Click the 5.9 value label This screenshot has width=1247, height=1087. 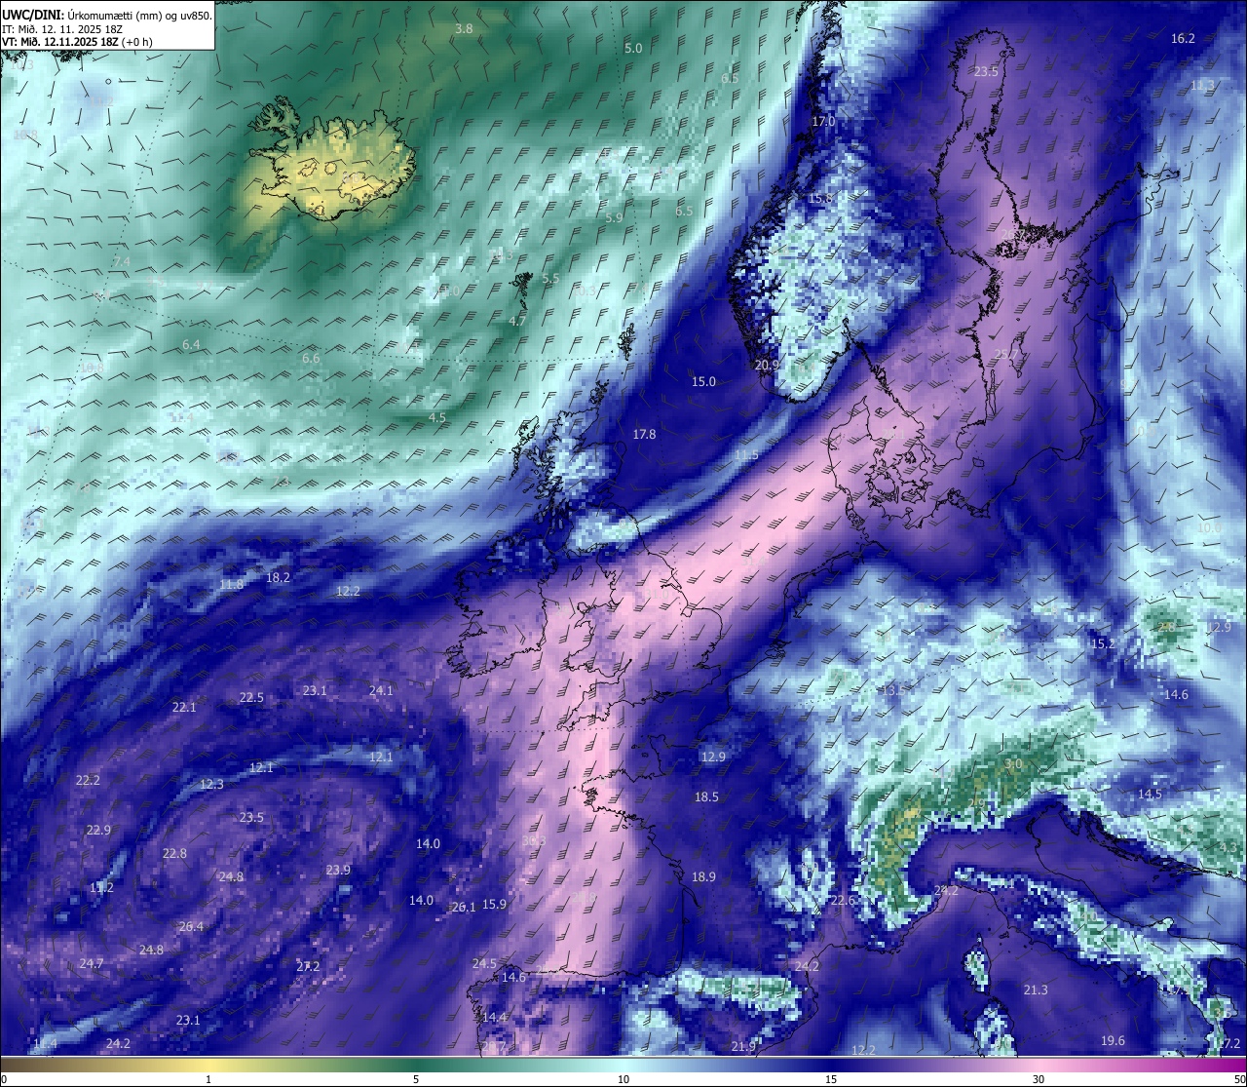point(614,217)
